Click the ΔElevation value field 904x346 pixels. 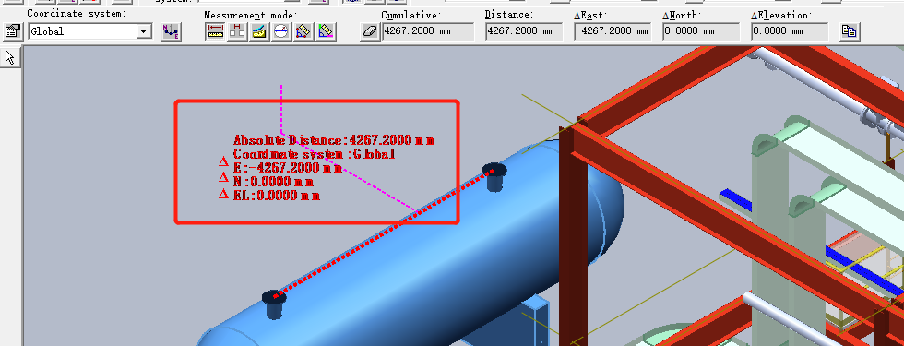point(790,31)
